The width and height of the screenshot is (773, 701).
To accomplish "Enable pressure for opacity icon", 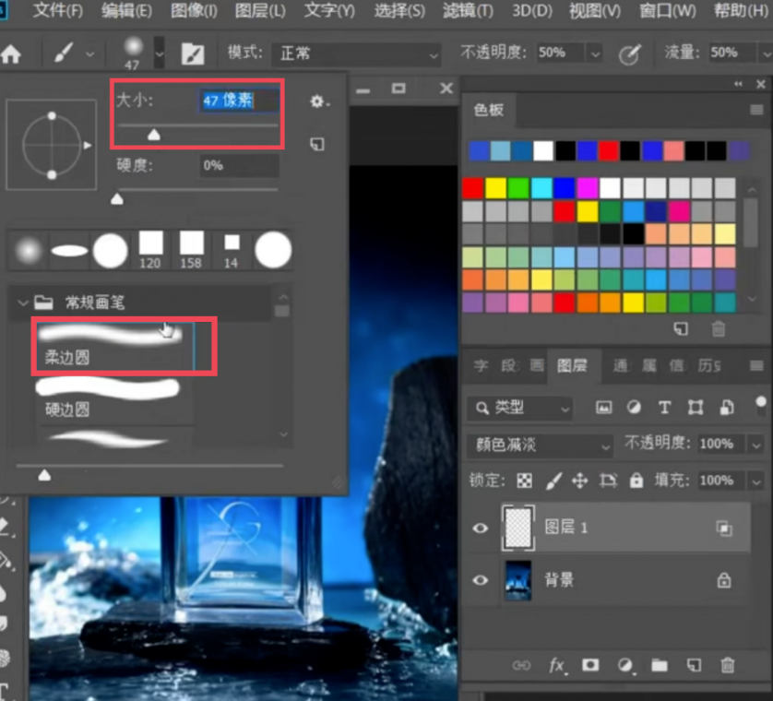I will click(x=630, y=53).
